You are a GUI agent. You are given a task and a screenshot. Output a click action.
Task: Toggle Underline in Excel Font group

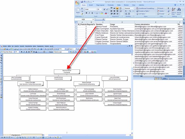point(92,13)
